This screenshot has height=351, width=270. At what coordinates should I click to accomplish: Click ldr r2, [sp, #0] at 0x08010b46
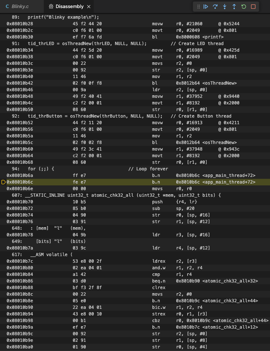(135, 90)
